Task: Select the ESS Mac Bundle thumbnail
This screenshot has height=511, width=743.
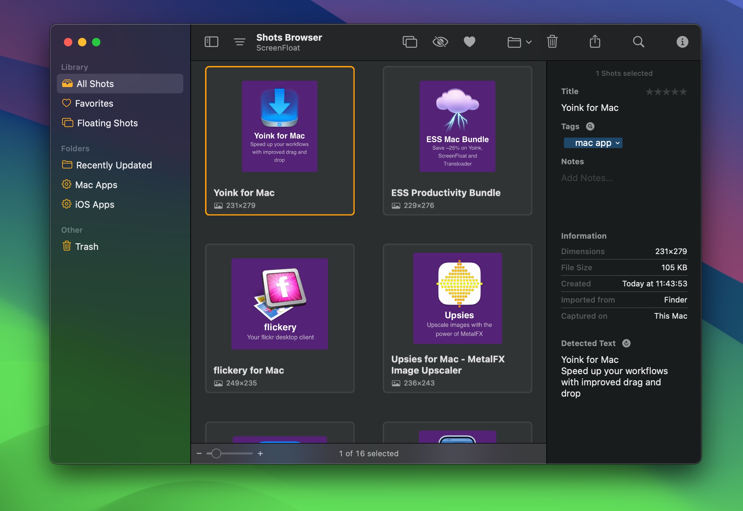Action: 458,126
